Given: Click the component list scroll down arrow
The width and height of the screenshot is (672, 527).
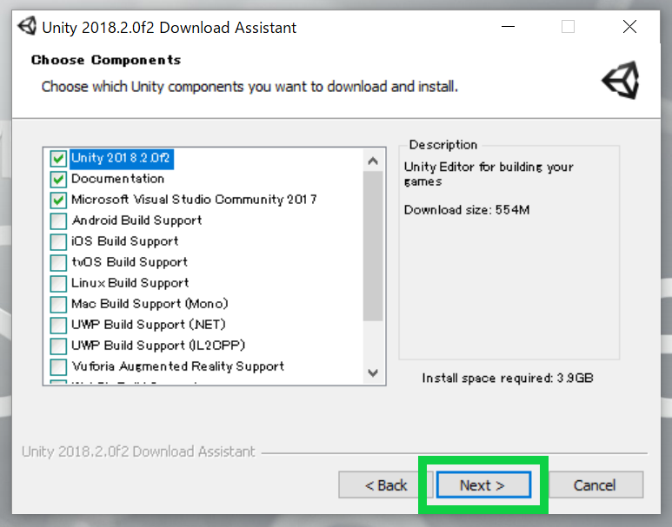Looking at the screenshot, I should [373, 372].
